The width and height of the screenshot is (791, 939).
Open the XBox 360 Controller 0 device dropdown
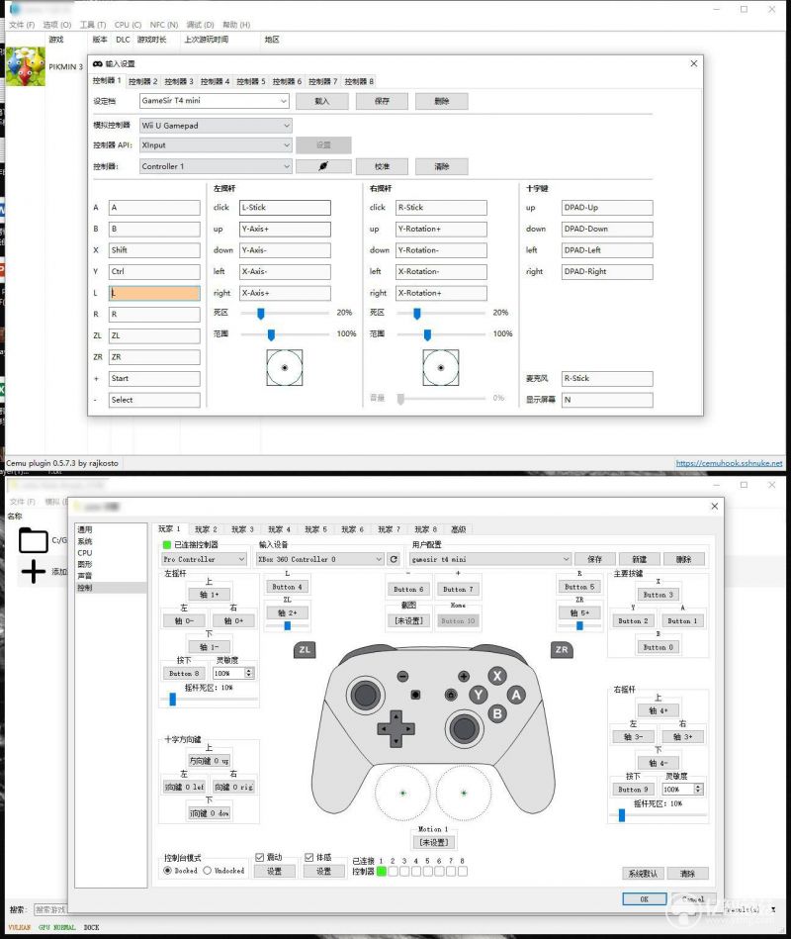tap(319, 559)
